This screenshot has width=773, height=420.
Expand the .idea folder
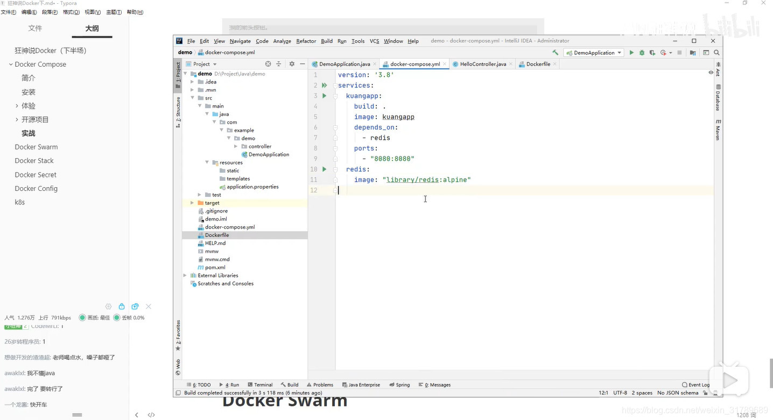click(193, 82)
